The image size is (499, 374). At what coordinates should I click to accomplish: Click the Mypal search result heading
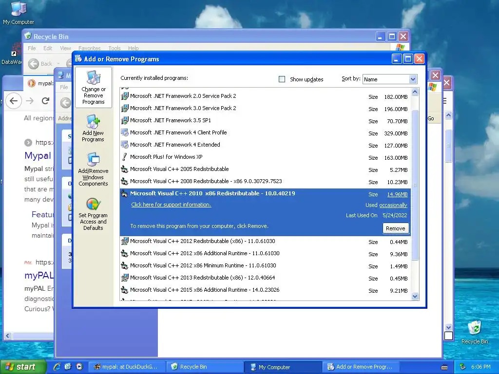click(38, 155)
